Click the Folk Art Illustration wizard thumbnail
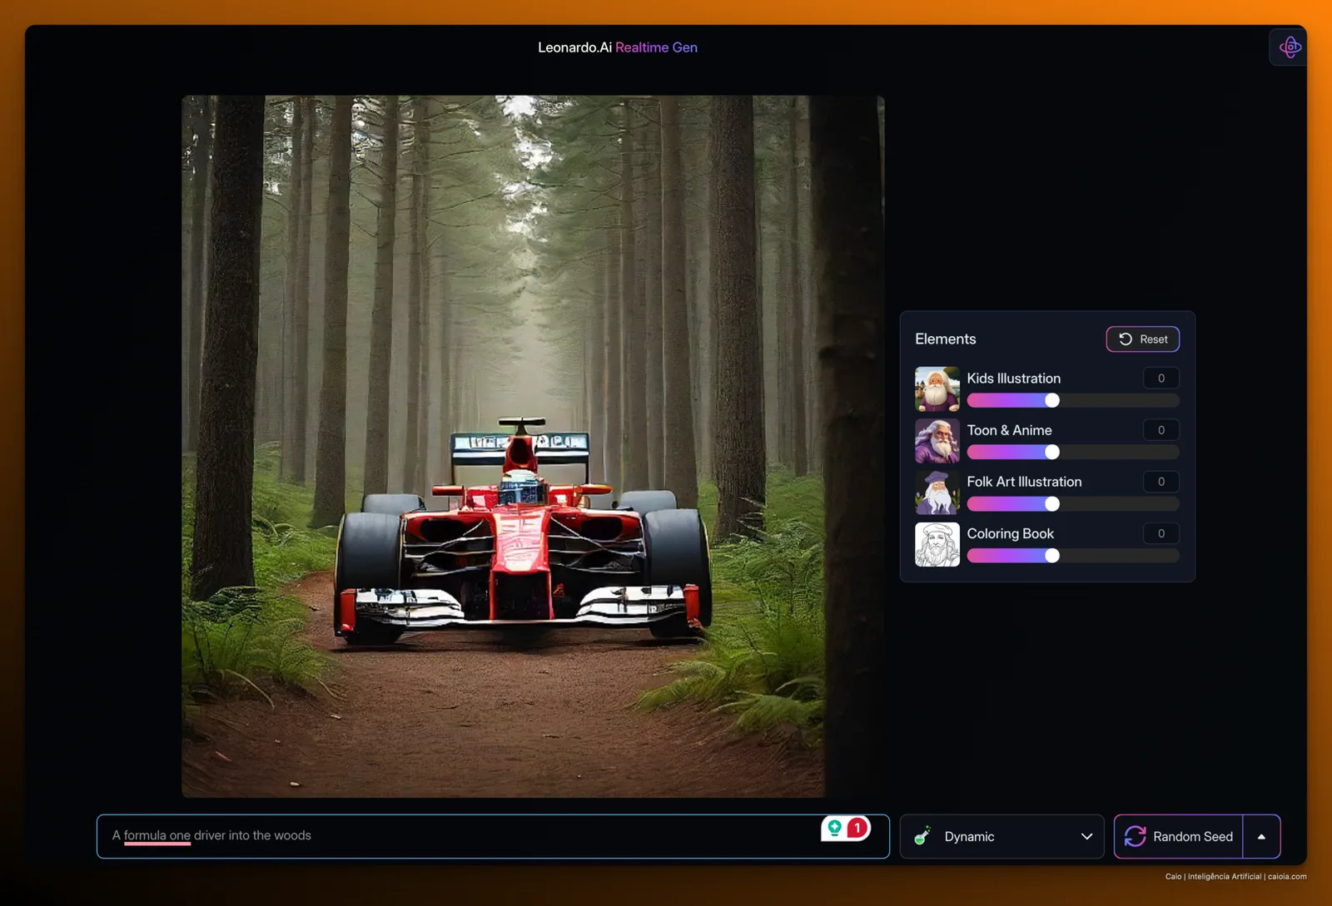 [937, 493]
